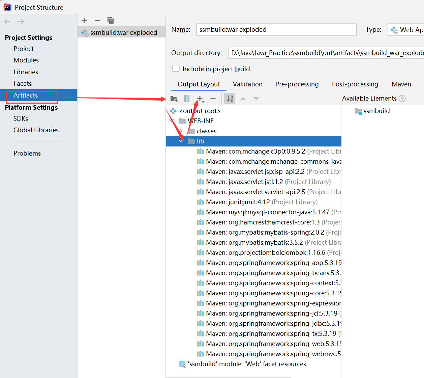
Task: Click library icon of c3p0 entry
Action: 201,152
